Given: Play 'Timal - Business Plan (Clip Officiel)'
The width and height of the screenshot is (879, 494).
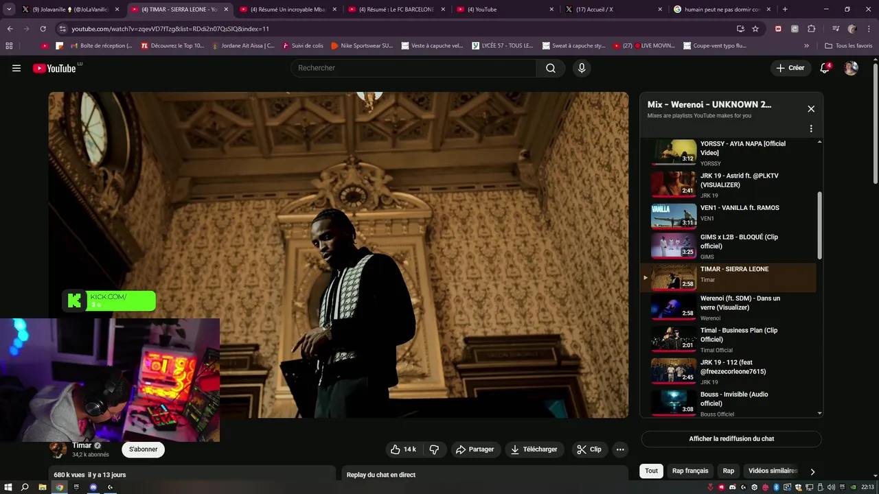Looking at the screenshot, I should (x=728, y=339).
